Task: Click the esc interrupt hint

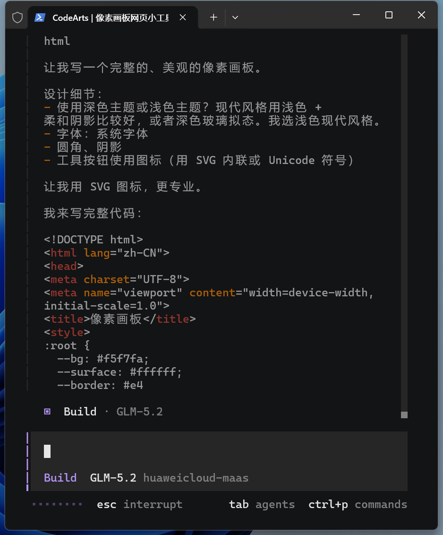Action: (139, 504)
